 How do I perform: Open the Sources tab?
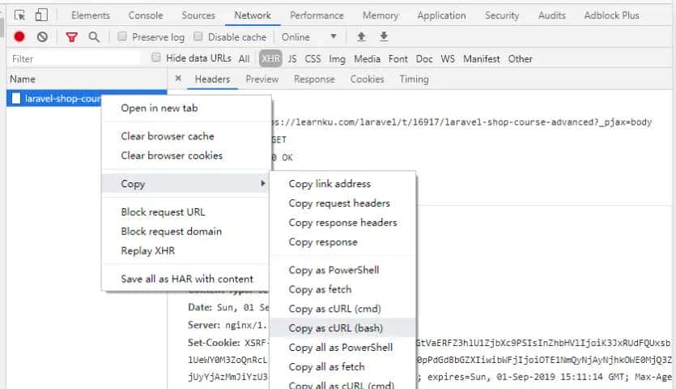pos(198,15)
